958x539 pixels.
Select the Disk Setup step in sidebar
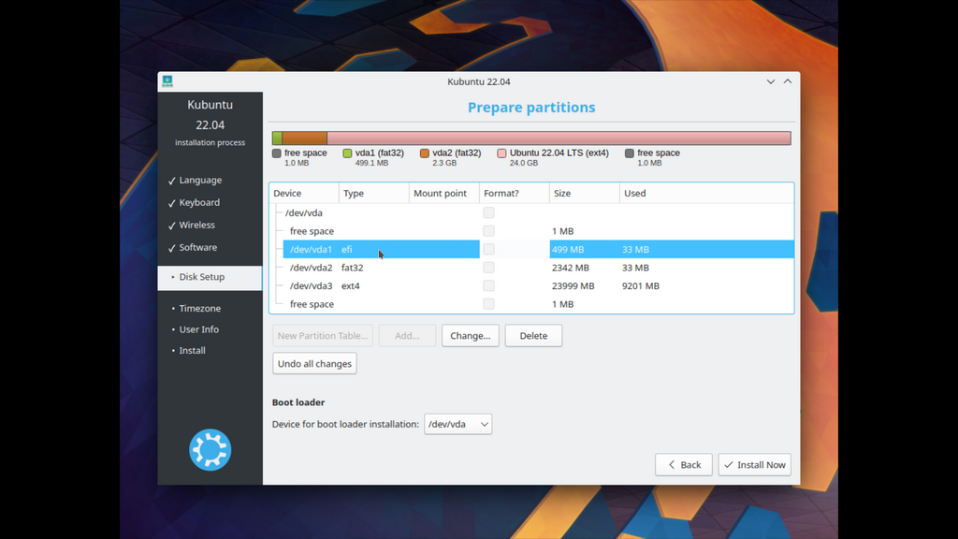(x=201, y=277)
